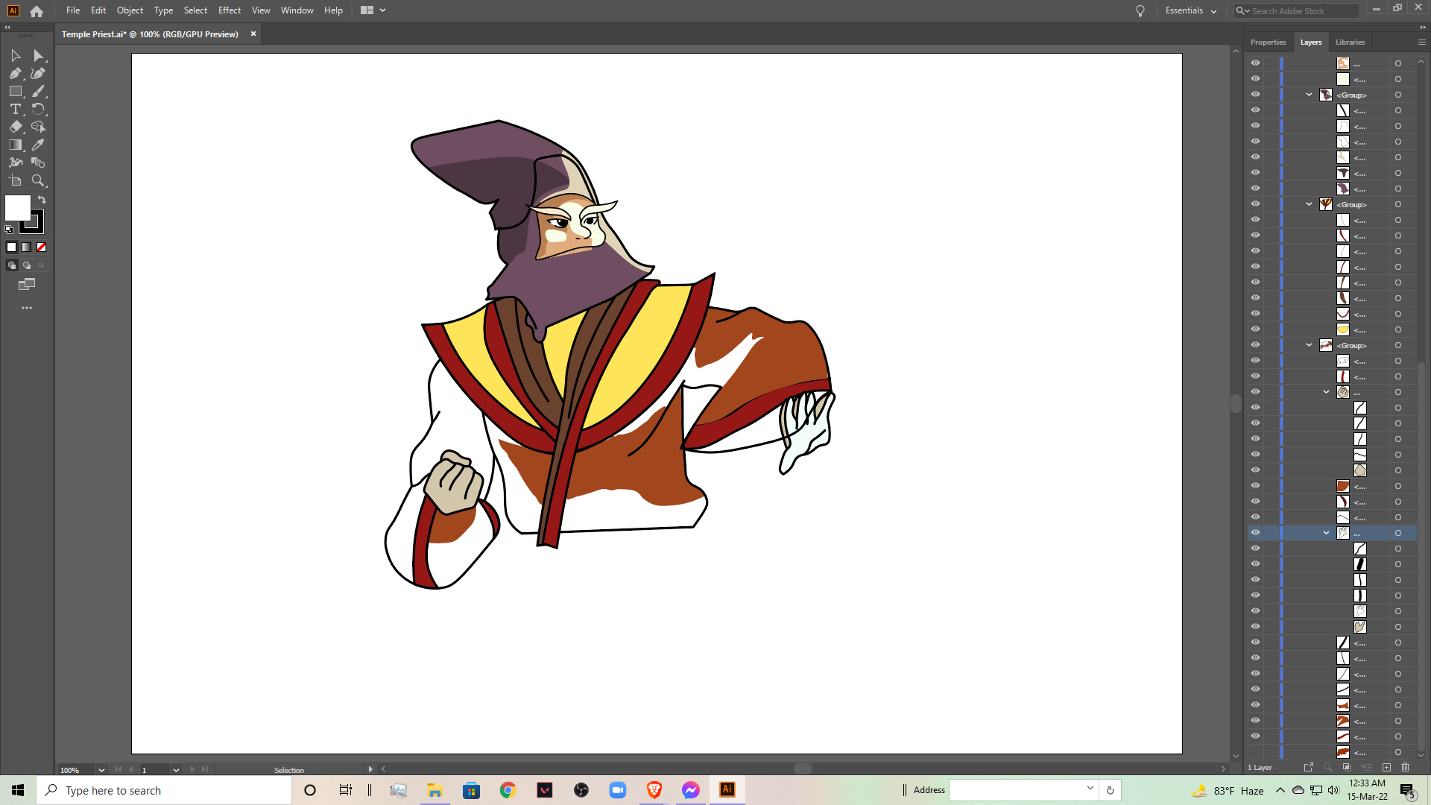The image size is (1431, 805).
Task: Toggle eye for the beige circle thumbnail row
Action: click(x=1255, y=470)
